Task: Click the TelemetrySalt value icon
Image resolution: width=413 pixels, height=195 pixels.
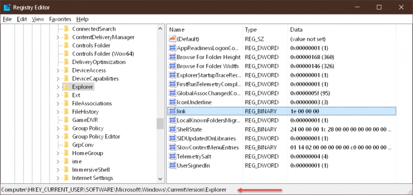Action: tap(173, 156)
